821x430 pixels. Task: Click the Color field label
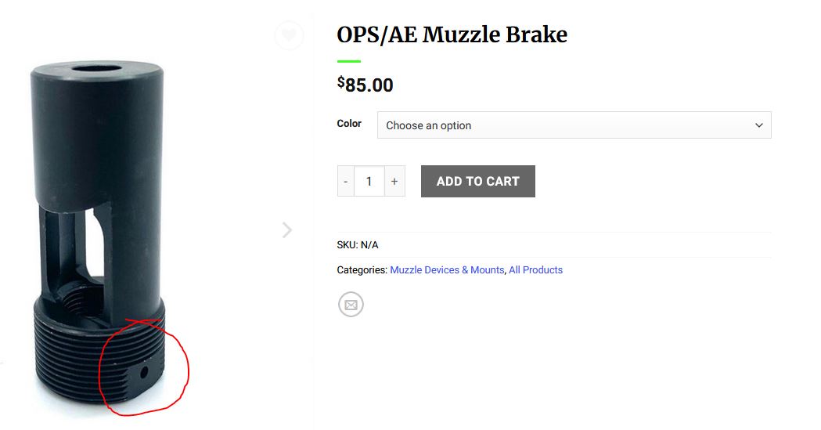349,124
